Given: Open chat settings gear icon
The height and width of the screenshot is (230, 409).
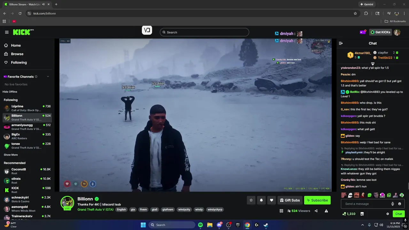Looking at the screenshot, I should 388,214.
